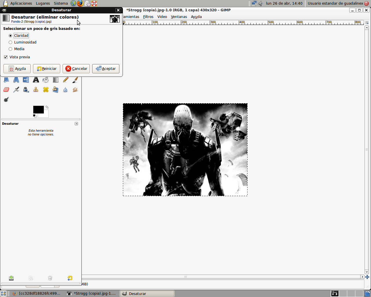Open the Ayuda menu in GIMP

click(196, 17)
